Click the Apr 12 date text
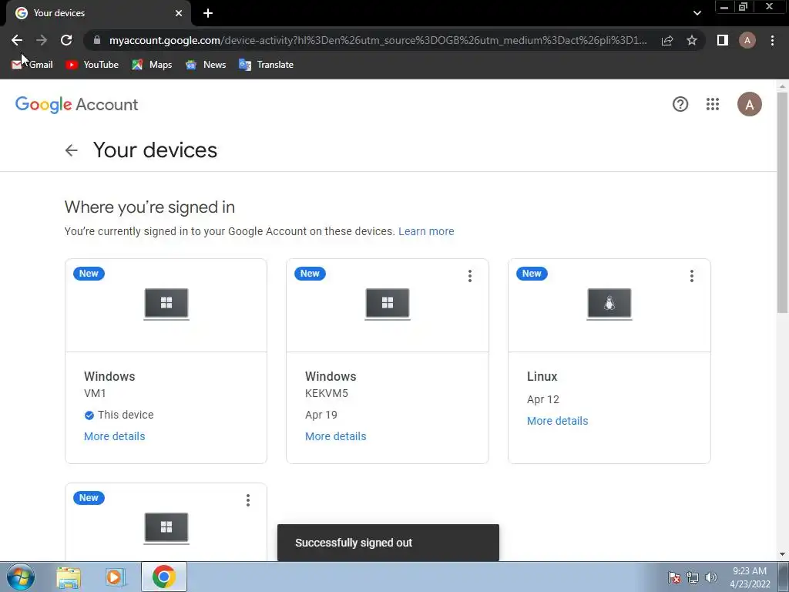The image size is (789, 592). click(x=543, y=399)
